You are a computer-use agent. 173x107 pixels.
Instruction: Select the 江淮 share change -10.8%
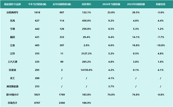[x=161, y=45]
